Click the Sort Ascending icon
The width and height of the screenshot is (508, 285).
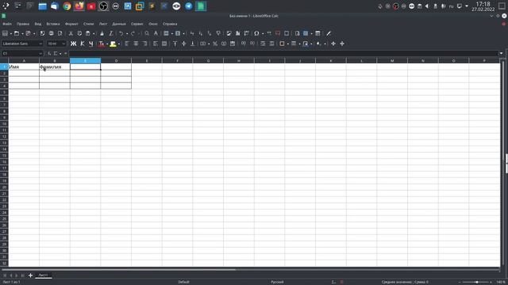coord(201,33)
